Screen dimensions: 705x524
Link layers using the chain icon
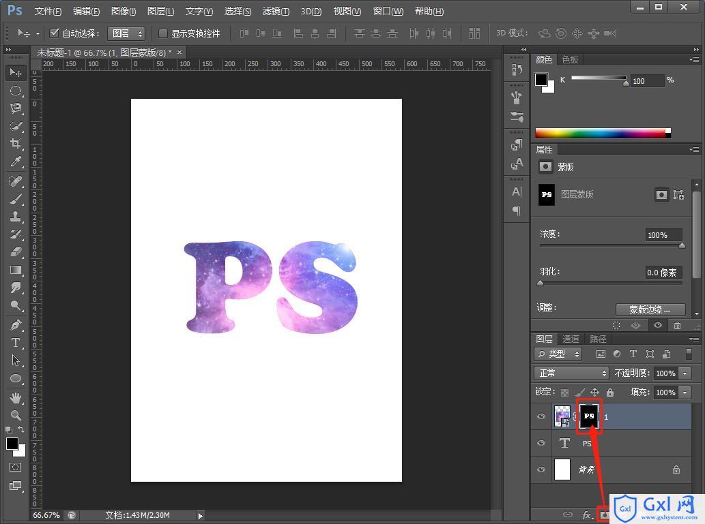tap(568, 515)
